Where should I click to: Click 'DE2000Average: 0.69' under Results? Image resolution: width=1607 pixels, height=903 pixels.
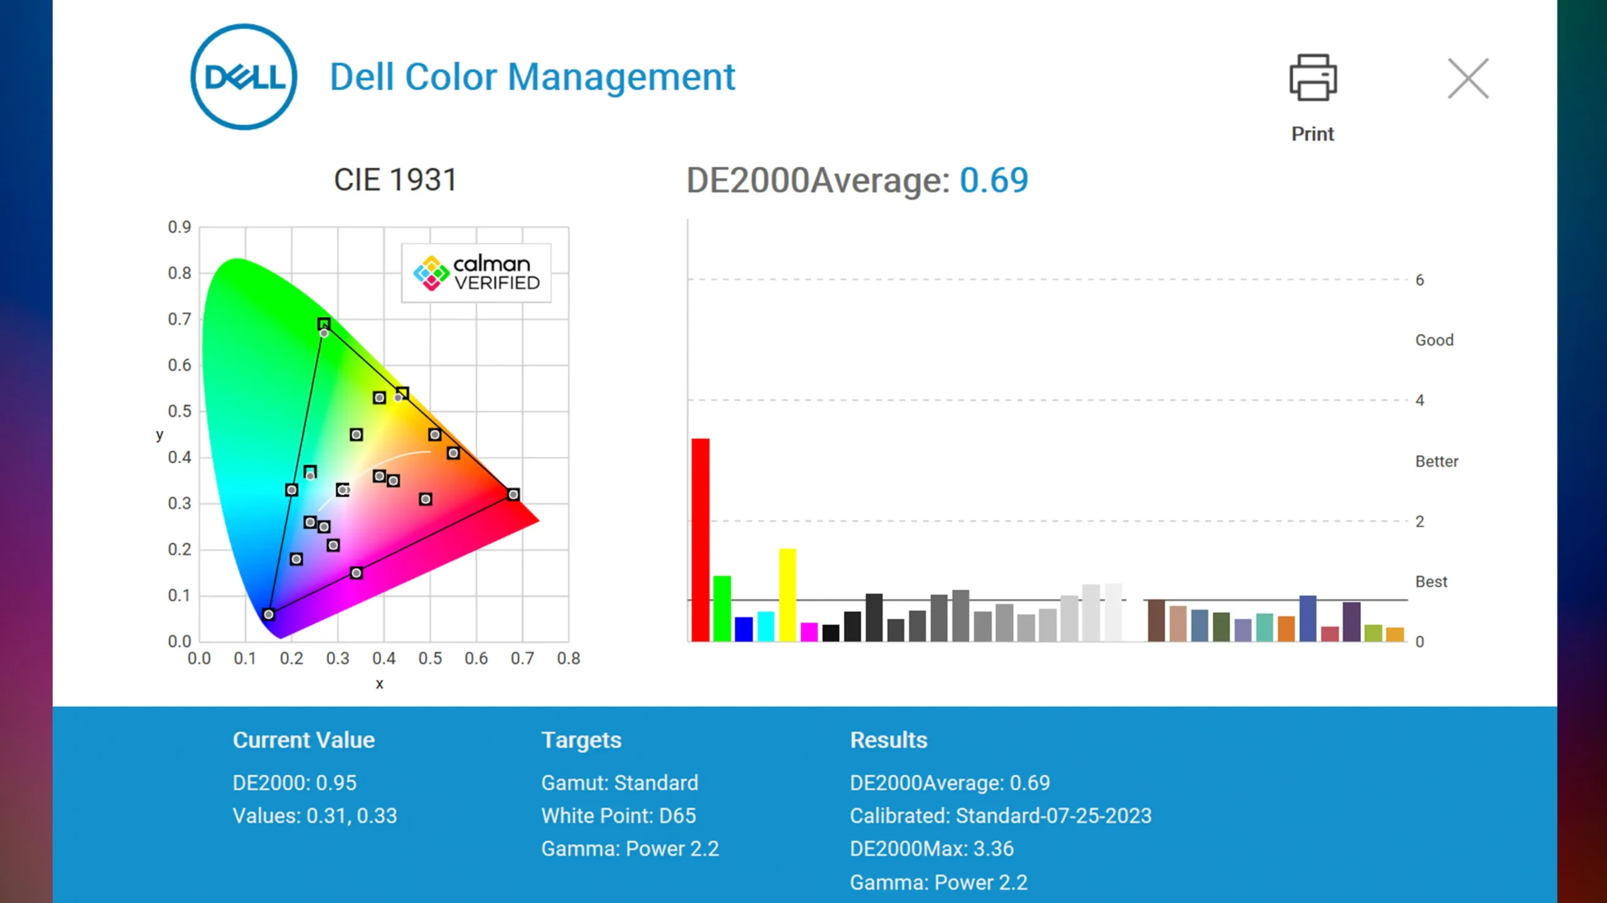click(950, 783)
